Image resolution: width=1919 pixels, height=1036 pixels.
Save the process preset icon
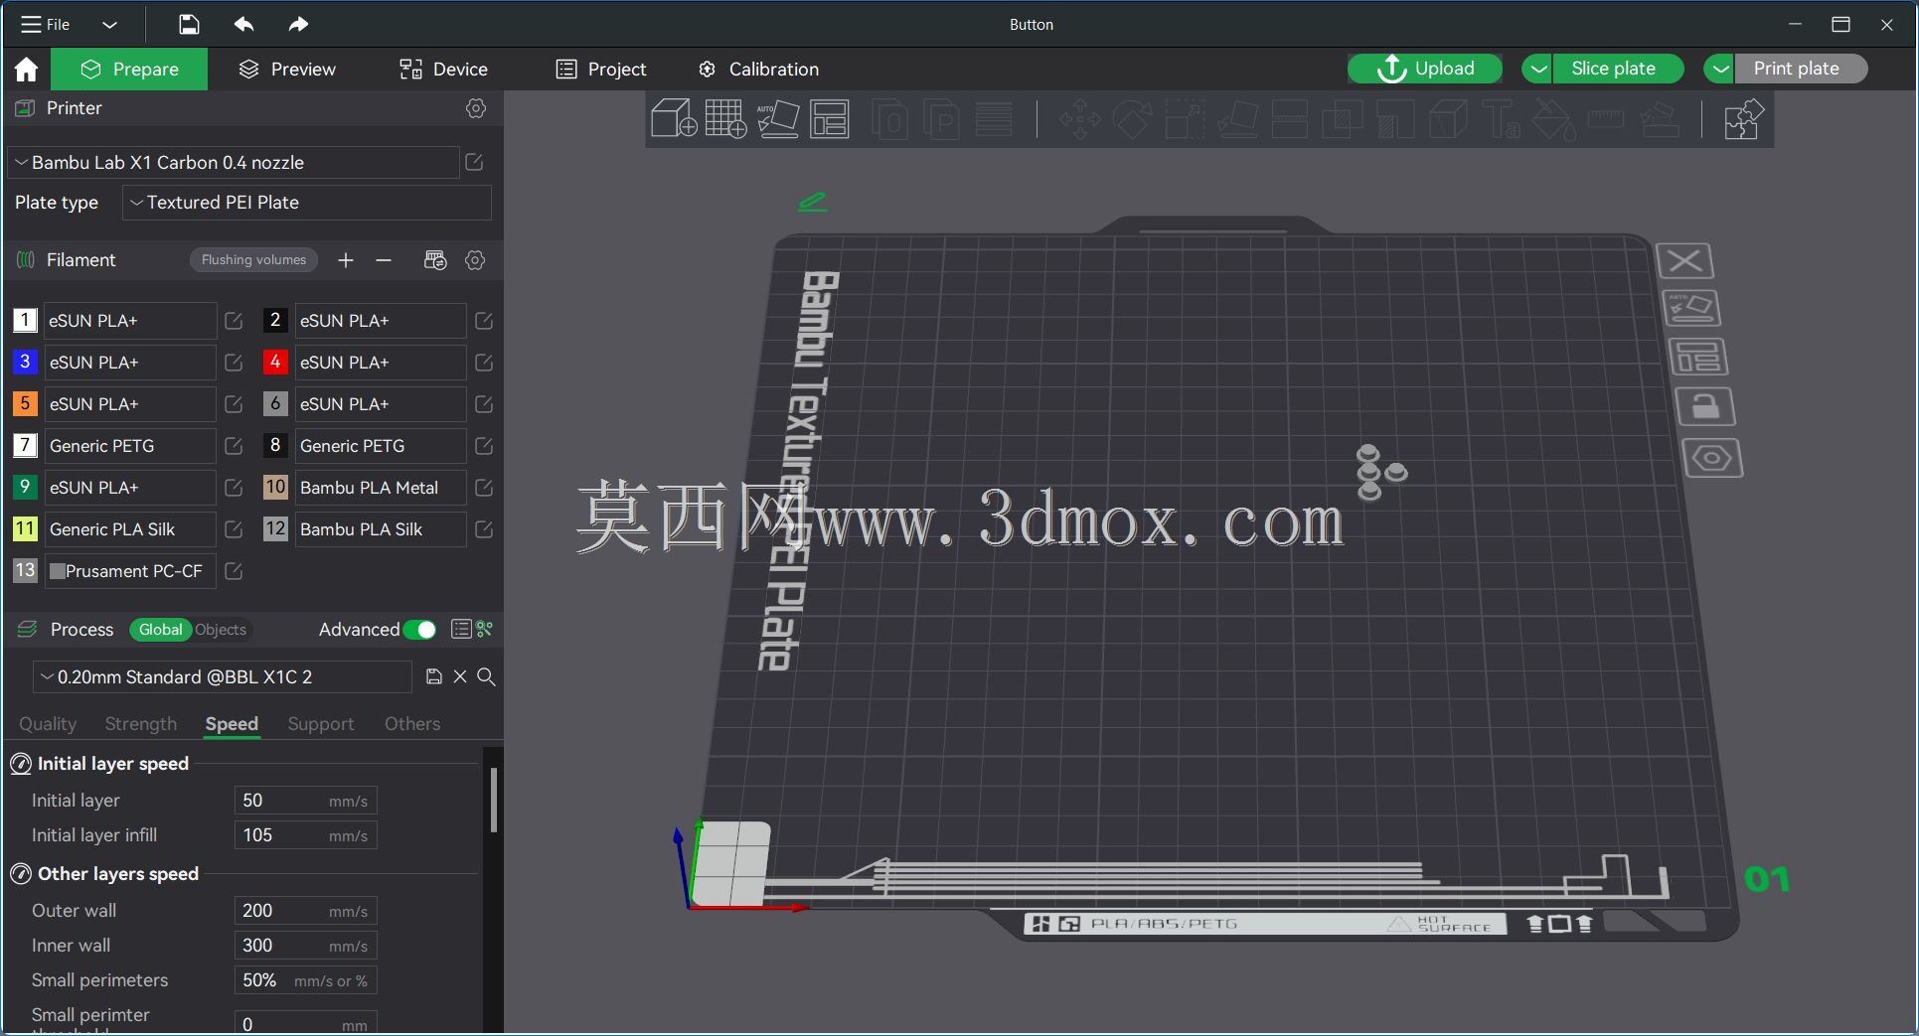click(x=433, y=676)
